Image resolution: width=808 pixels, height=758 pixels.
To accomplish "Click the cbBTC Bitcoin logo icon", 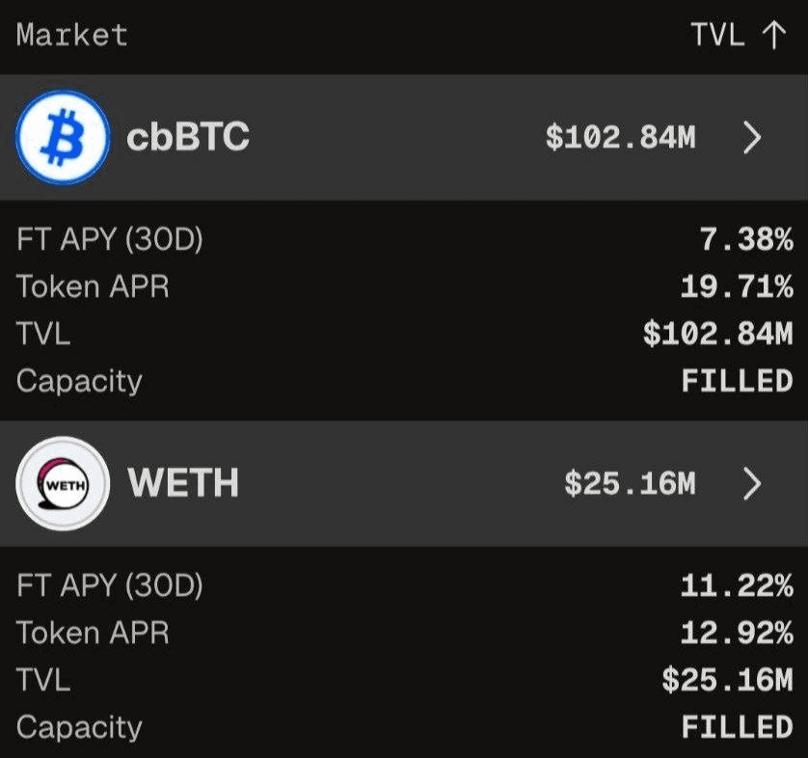I will point(63,138).
